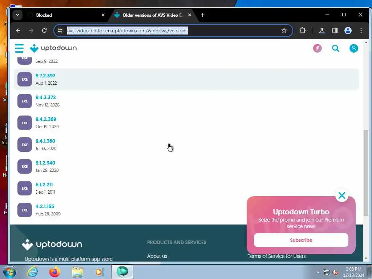
Task: Open version 9.4.2.369 download link
Action: tap(46, 119)
